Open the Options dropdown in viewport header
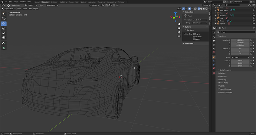Viewport: 256px width, 135px height. 207,6
